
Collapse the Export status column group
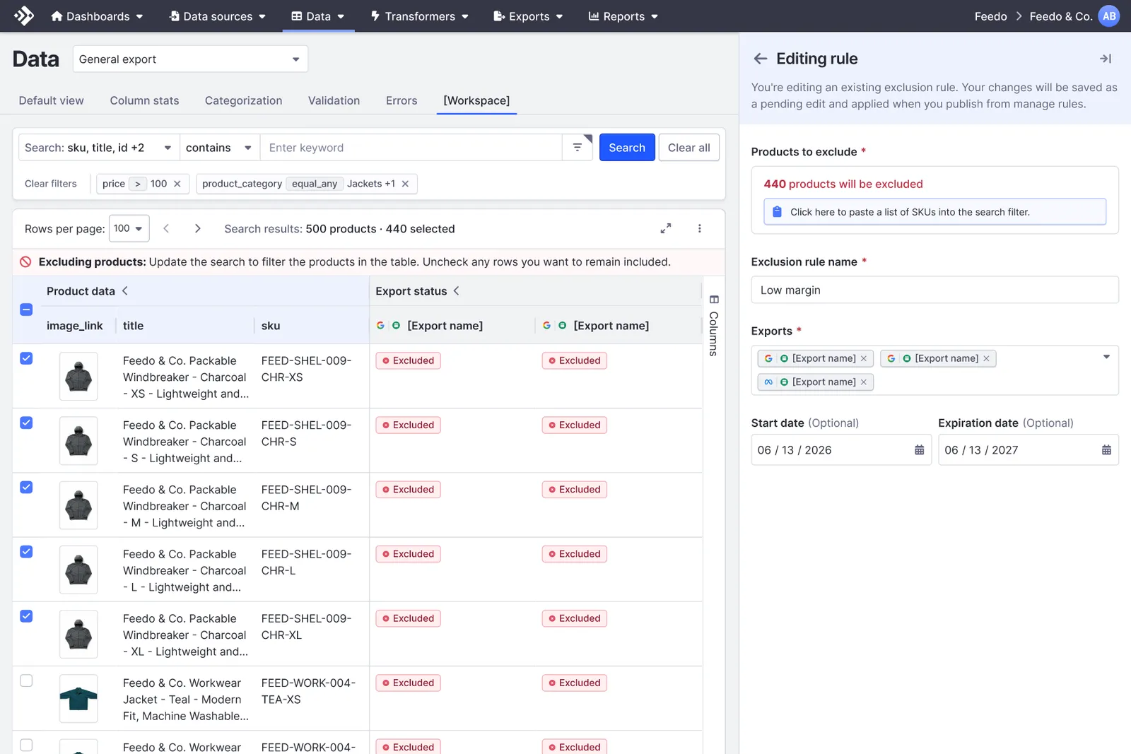pos(457,291)
